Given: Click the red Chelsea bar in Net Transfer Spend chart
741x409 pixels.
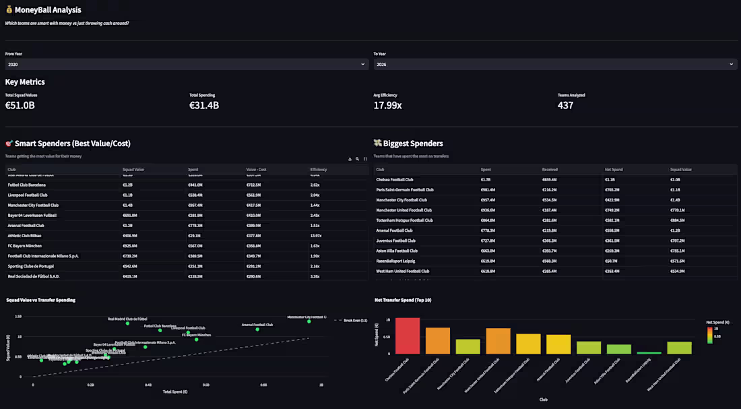Looking at the screenshot, I should (x=408, y=336).
